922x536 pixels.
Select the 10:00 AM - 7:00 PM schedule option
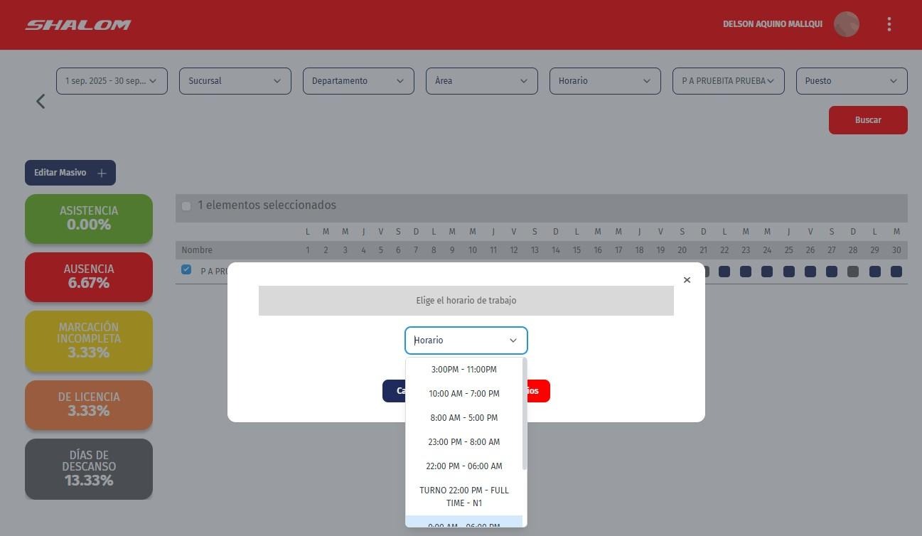pos(463,394)
